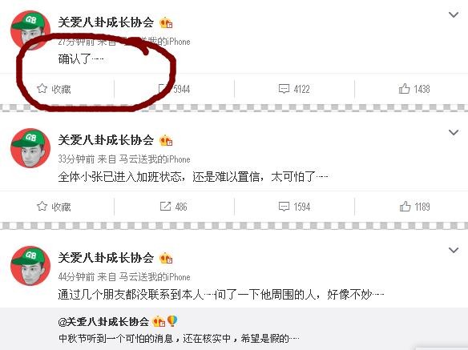Click '33分钟前' timestamp on second post
Screen dimensions: 468x350
(76, 159)
